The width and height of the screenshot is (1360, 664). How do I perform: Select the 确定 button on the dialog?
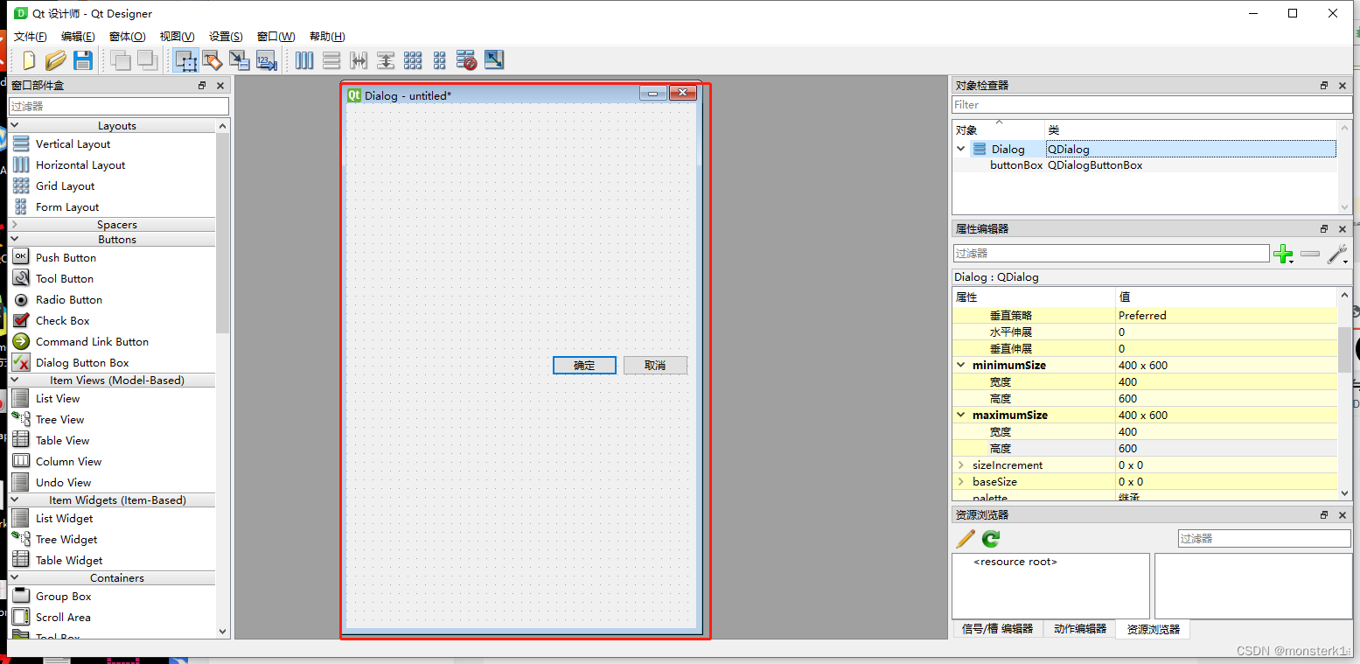583,365
